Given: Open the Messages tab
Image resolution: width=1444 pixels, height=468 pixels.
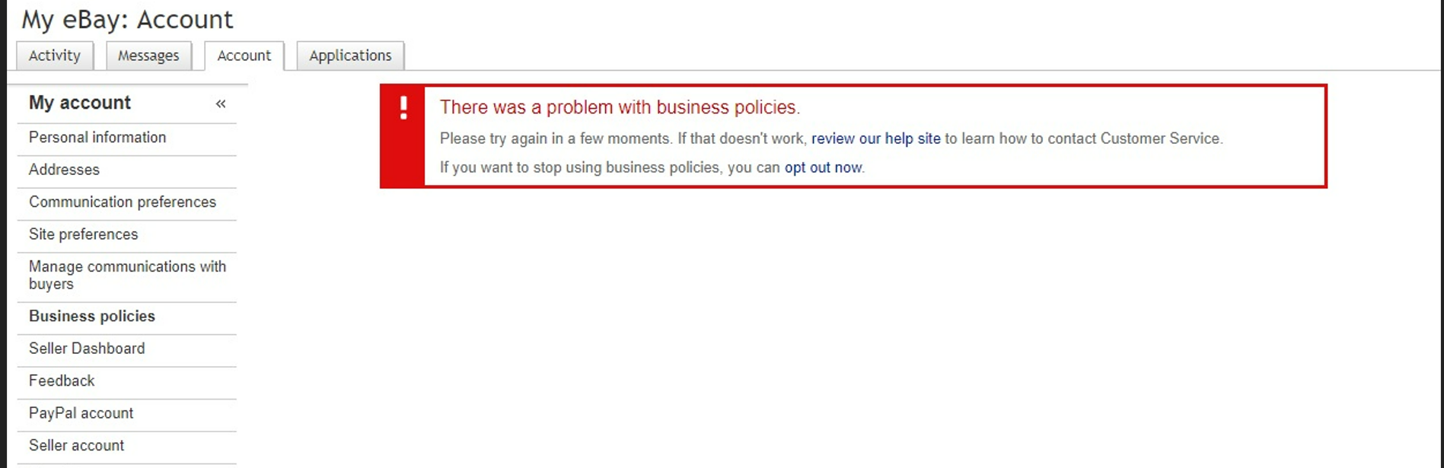Looking at the screenshot, I should 148,56.
